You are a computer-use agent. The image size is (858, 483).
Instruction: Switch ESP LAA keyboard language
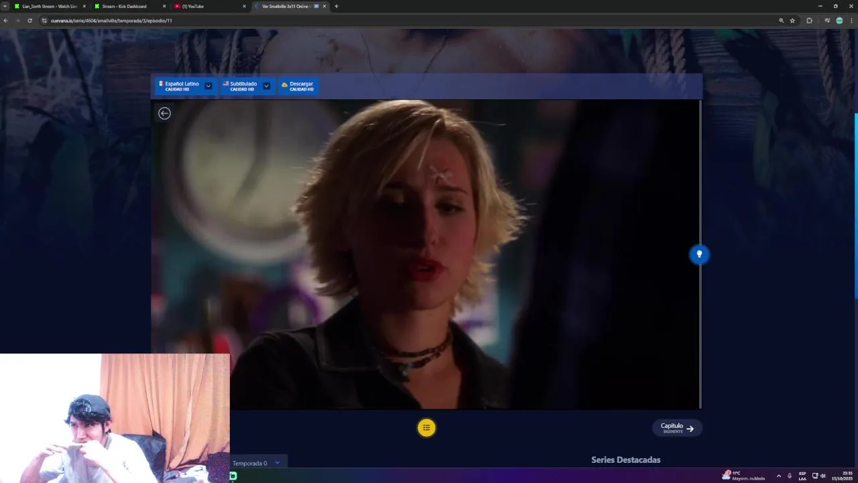pyautogui.click(x=802, y=476)
